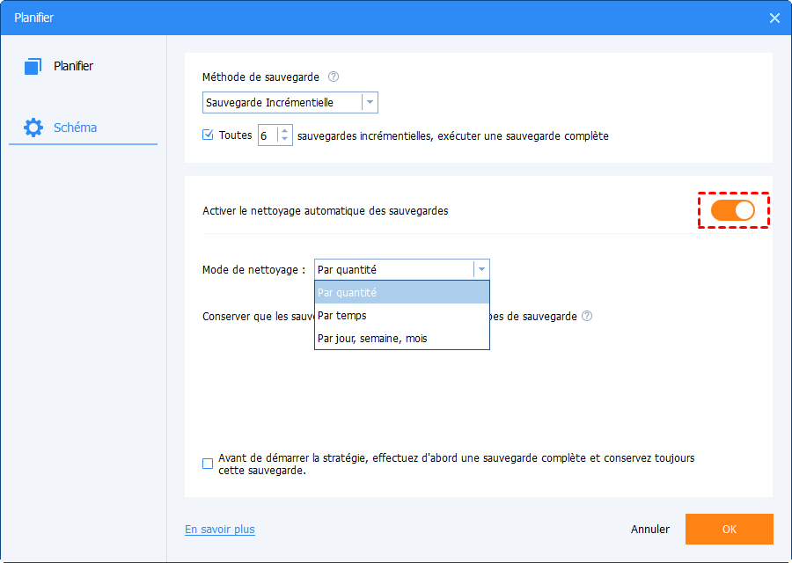792x563 pixels.
Task: Decrease incremental backups count with down arrow
Action: click(285, 139)
